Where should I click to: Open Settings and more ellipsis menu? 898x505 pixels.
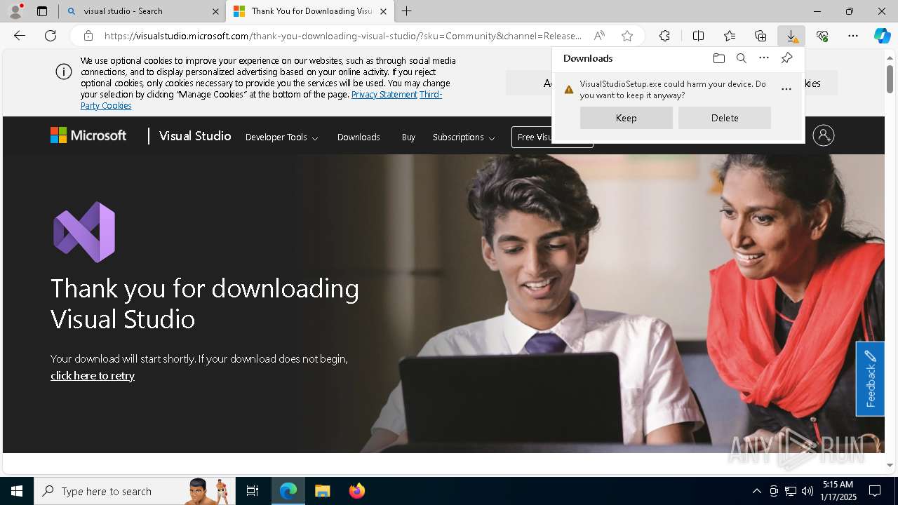[853, 36]
